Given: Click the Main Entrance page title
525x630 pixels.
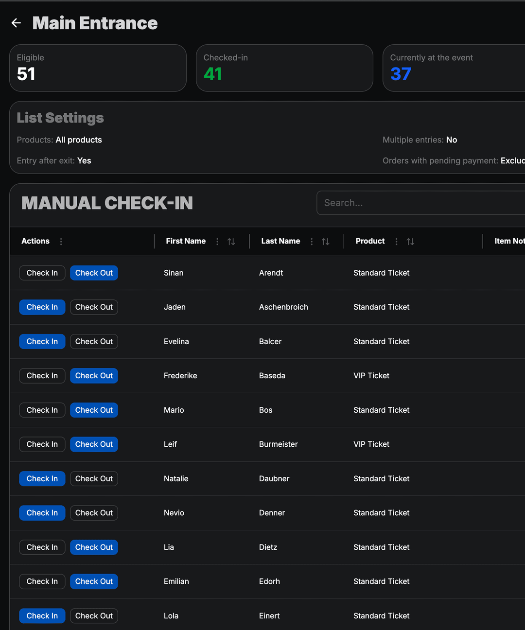Looking at the screenshot, I should click(x=95, y=23).
